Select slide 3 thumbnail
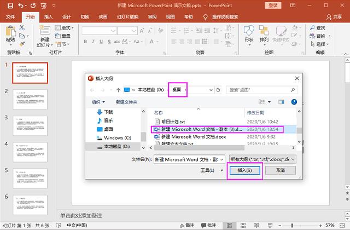This screenshot has width=350, height=230. click(30, 125)
